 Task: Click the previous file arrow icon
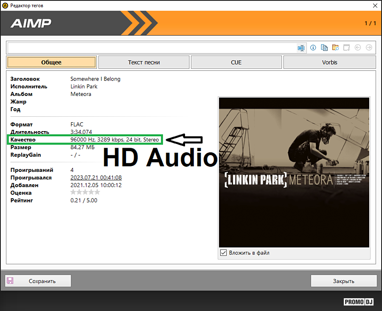pos(358,48)
